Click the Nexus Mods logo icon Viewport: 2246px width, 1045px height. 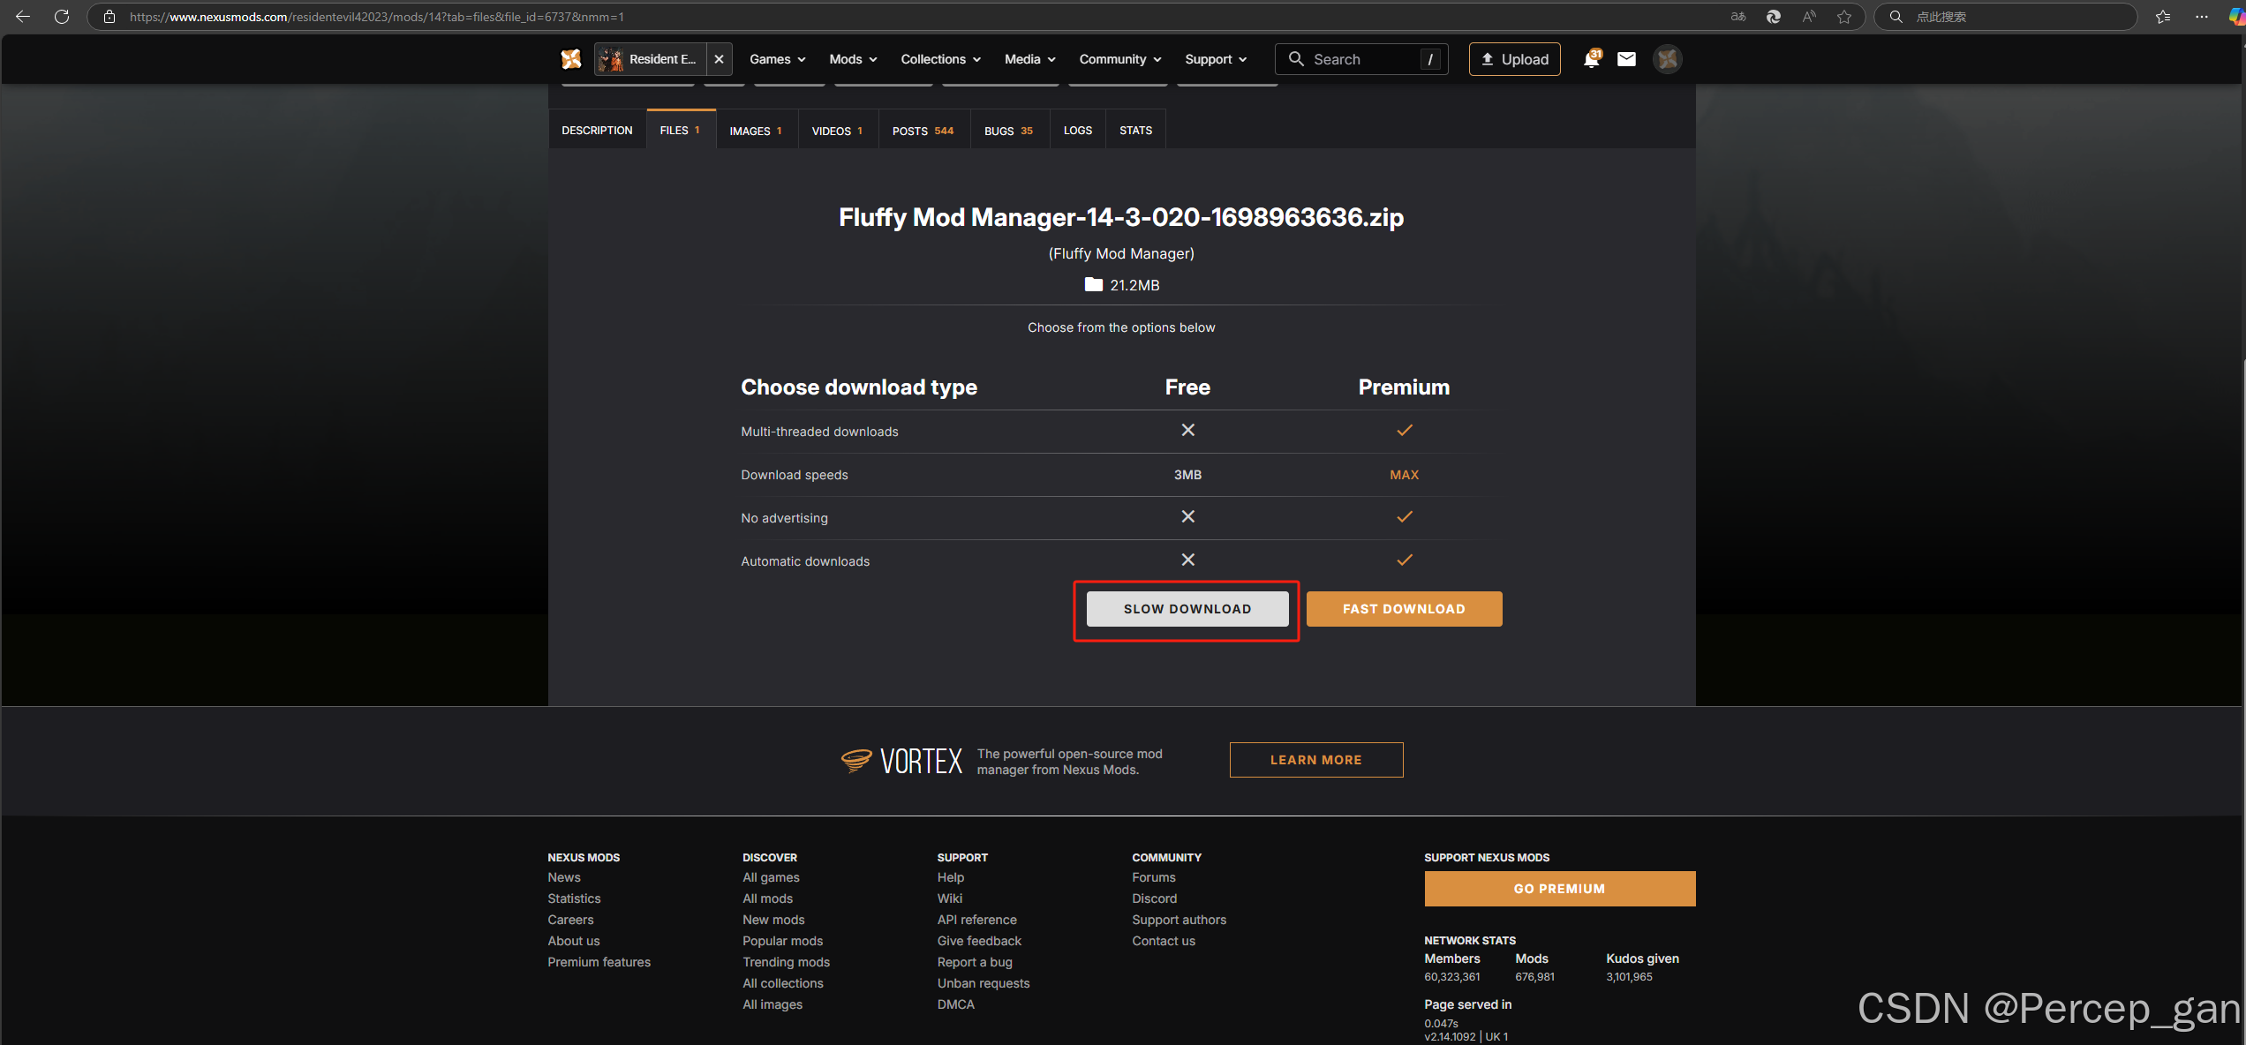[571, 59]
